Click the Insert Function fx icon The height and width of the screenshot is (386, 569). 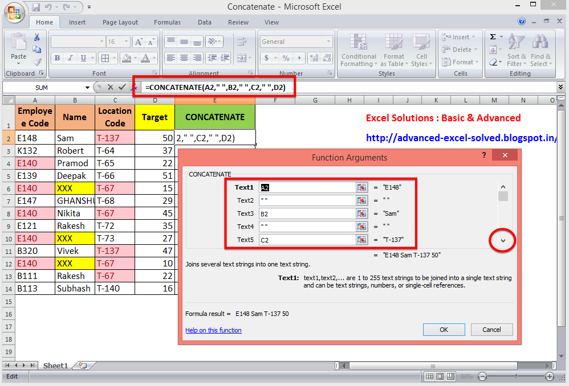(135, 88)
